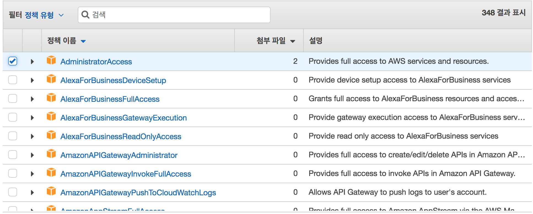This screenshot has width=533, height=214.
Task: Sort by the 첨부 파일 column header
Action: tap(276, 41)
